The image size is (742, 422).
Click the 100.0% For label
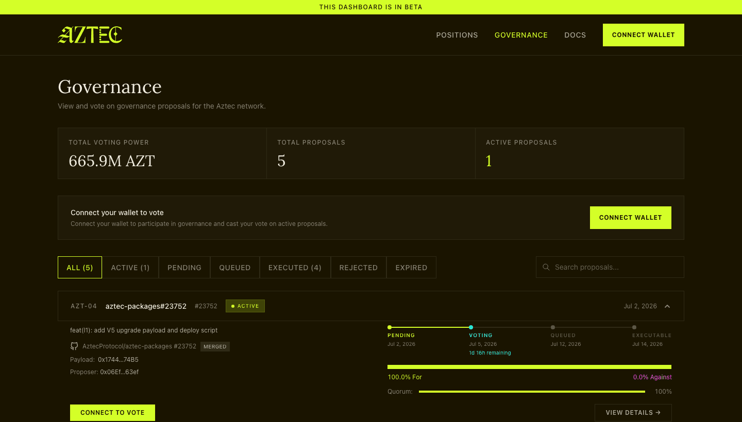pos(405,377)
